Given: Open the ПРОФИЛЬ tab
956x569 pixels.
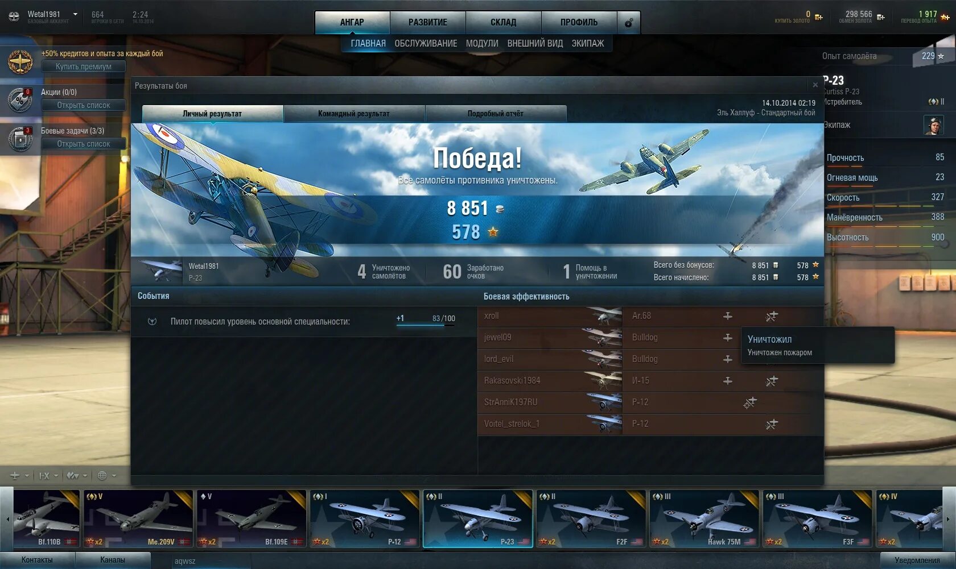Looking at the screenshot, I should click(x=579, y=23).
